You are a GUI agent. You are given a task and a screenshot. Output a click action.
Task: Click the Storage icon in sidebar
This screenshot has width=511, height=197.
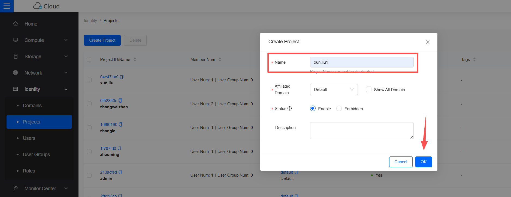pos(16,56)
